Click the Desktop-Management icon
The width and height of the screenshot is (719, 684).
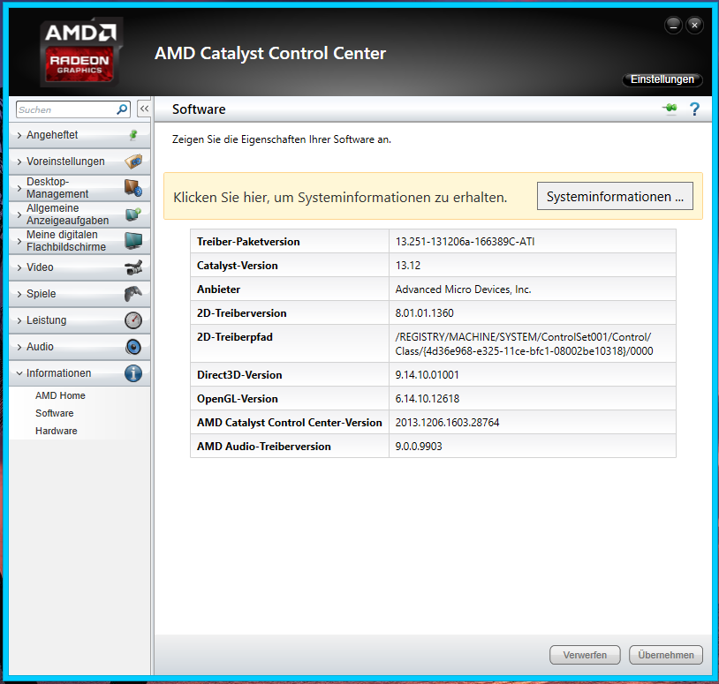pos(133,188)
